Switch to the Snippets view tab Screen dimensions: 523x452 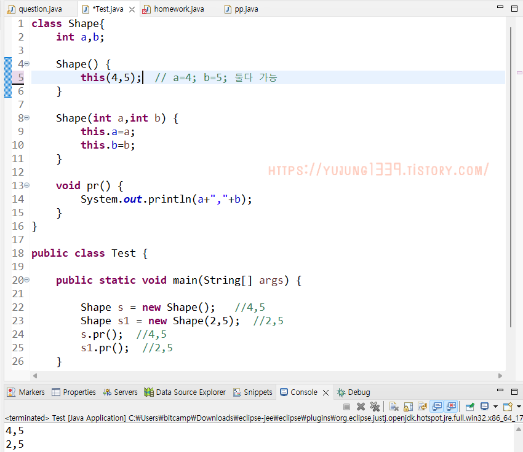click(x=253, y=392)
